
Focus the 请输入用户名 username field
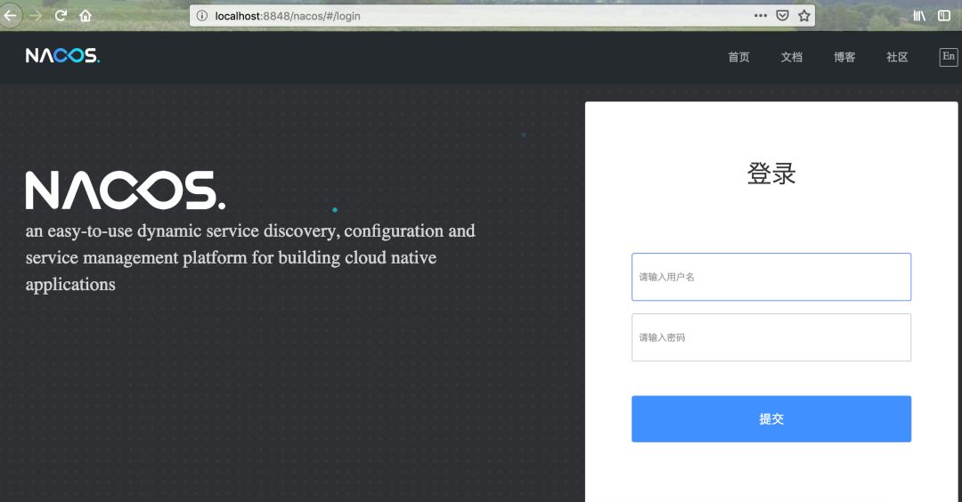(x=771, y=277)
